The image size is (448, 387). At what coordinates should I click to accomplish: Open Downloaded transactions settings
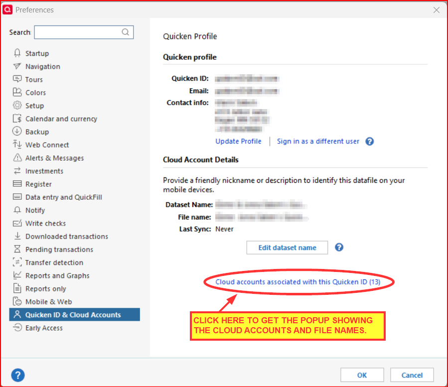click(67, 237)
